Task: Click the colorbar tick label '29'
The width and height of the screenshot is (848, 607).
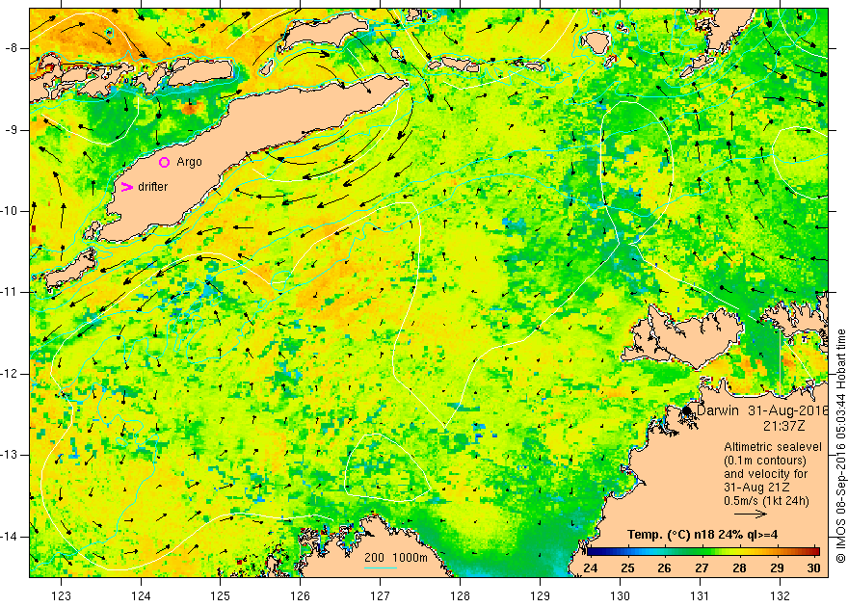Action: (x=777, y=568)
